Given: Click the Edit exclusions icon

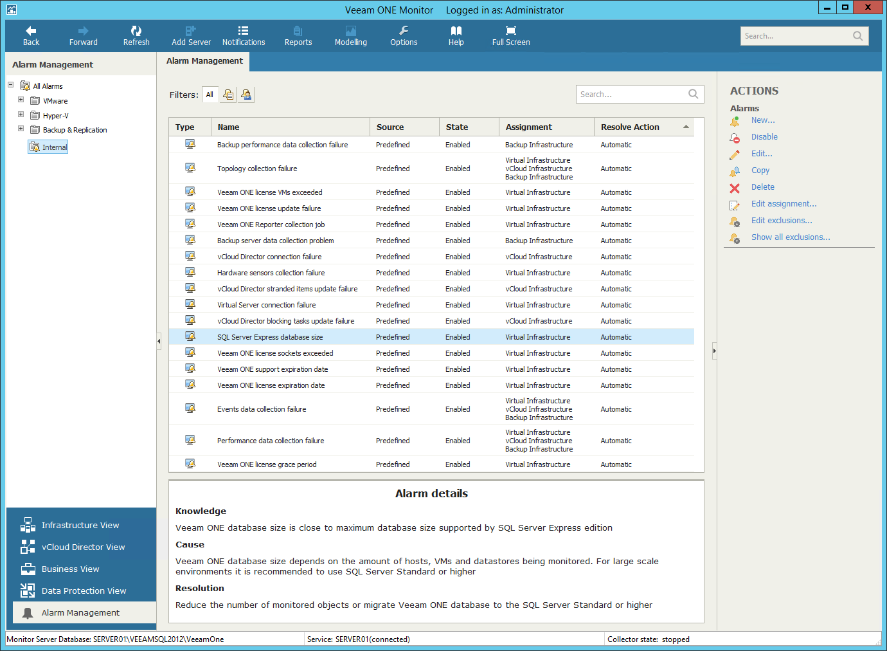Looking at the screenshot, I should 735,221.
